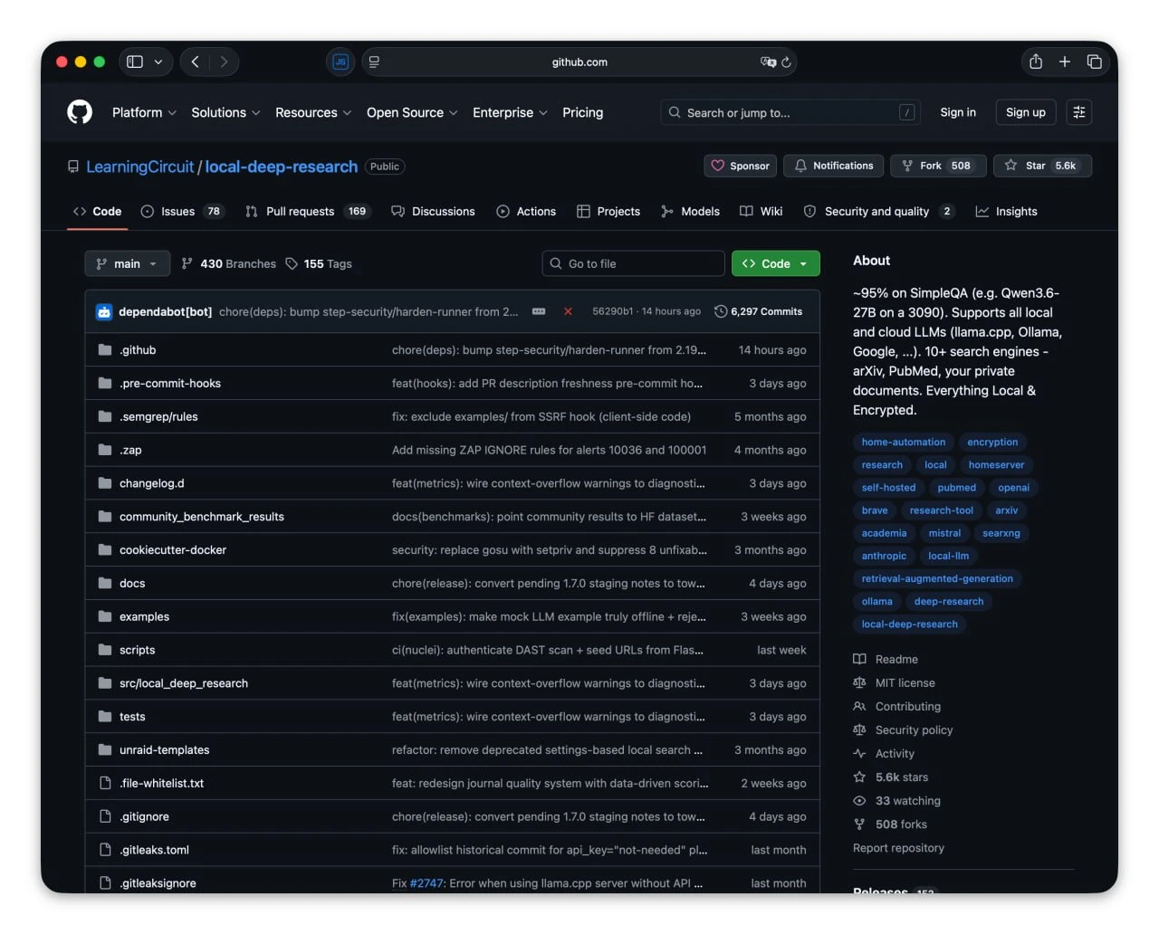Open the Pricing link

pos(582,112)
